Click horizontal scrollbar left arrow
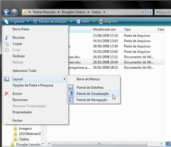Viewport: 171px width, 147px height. pyautogui.click(x=49, y=144)
